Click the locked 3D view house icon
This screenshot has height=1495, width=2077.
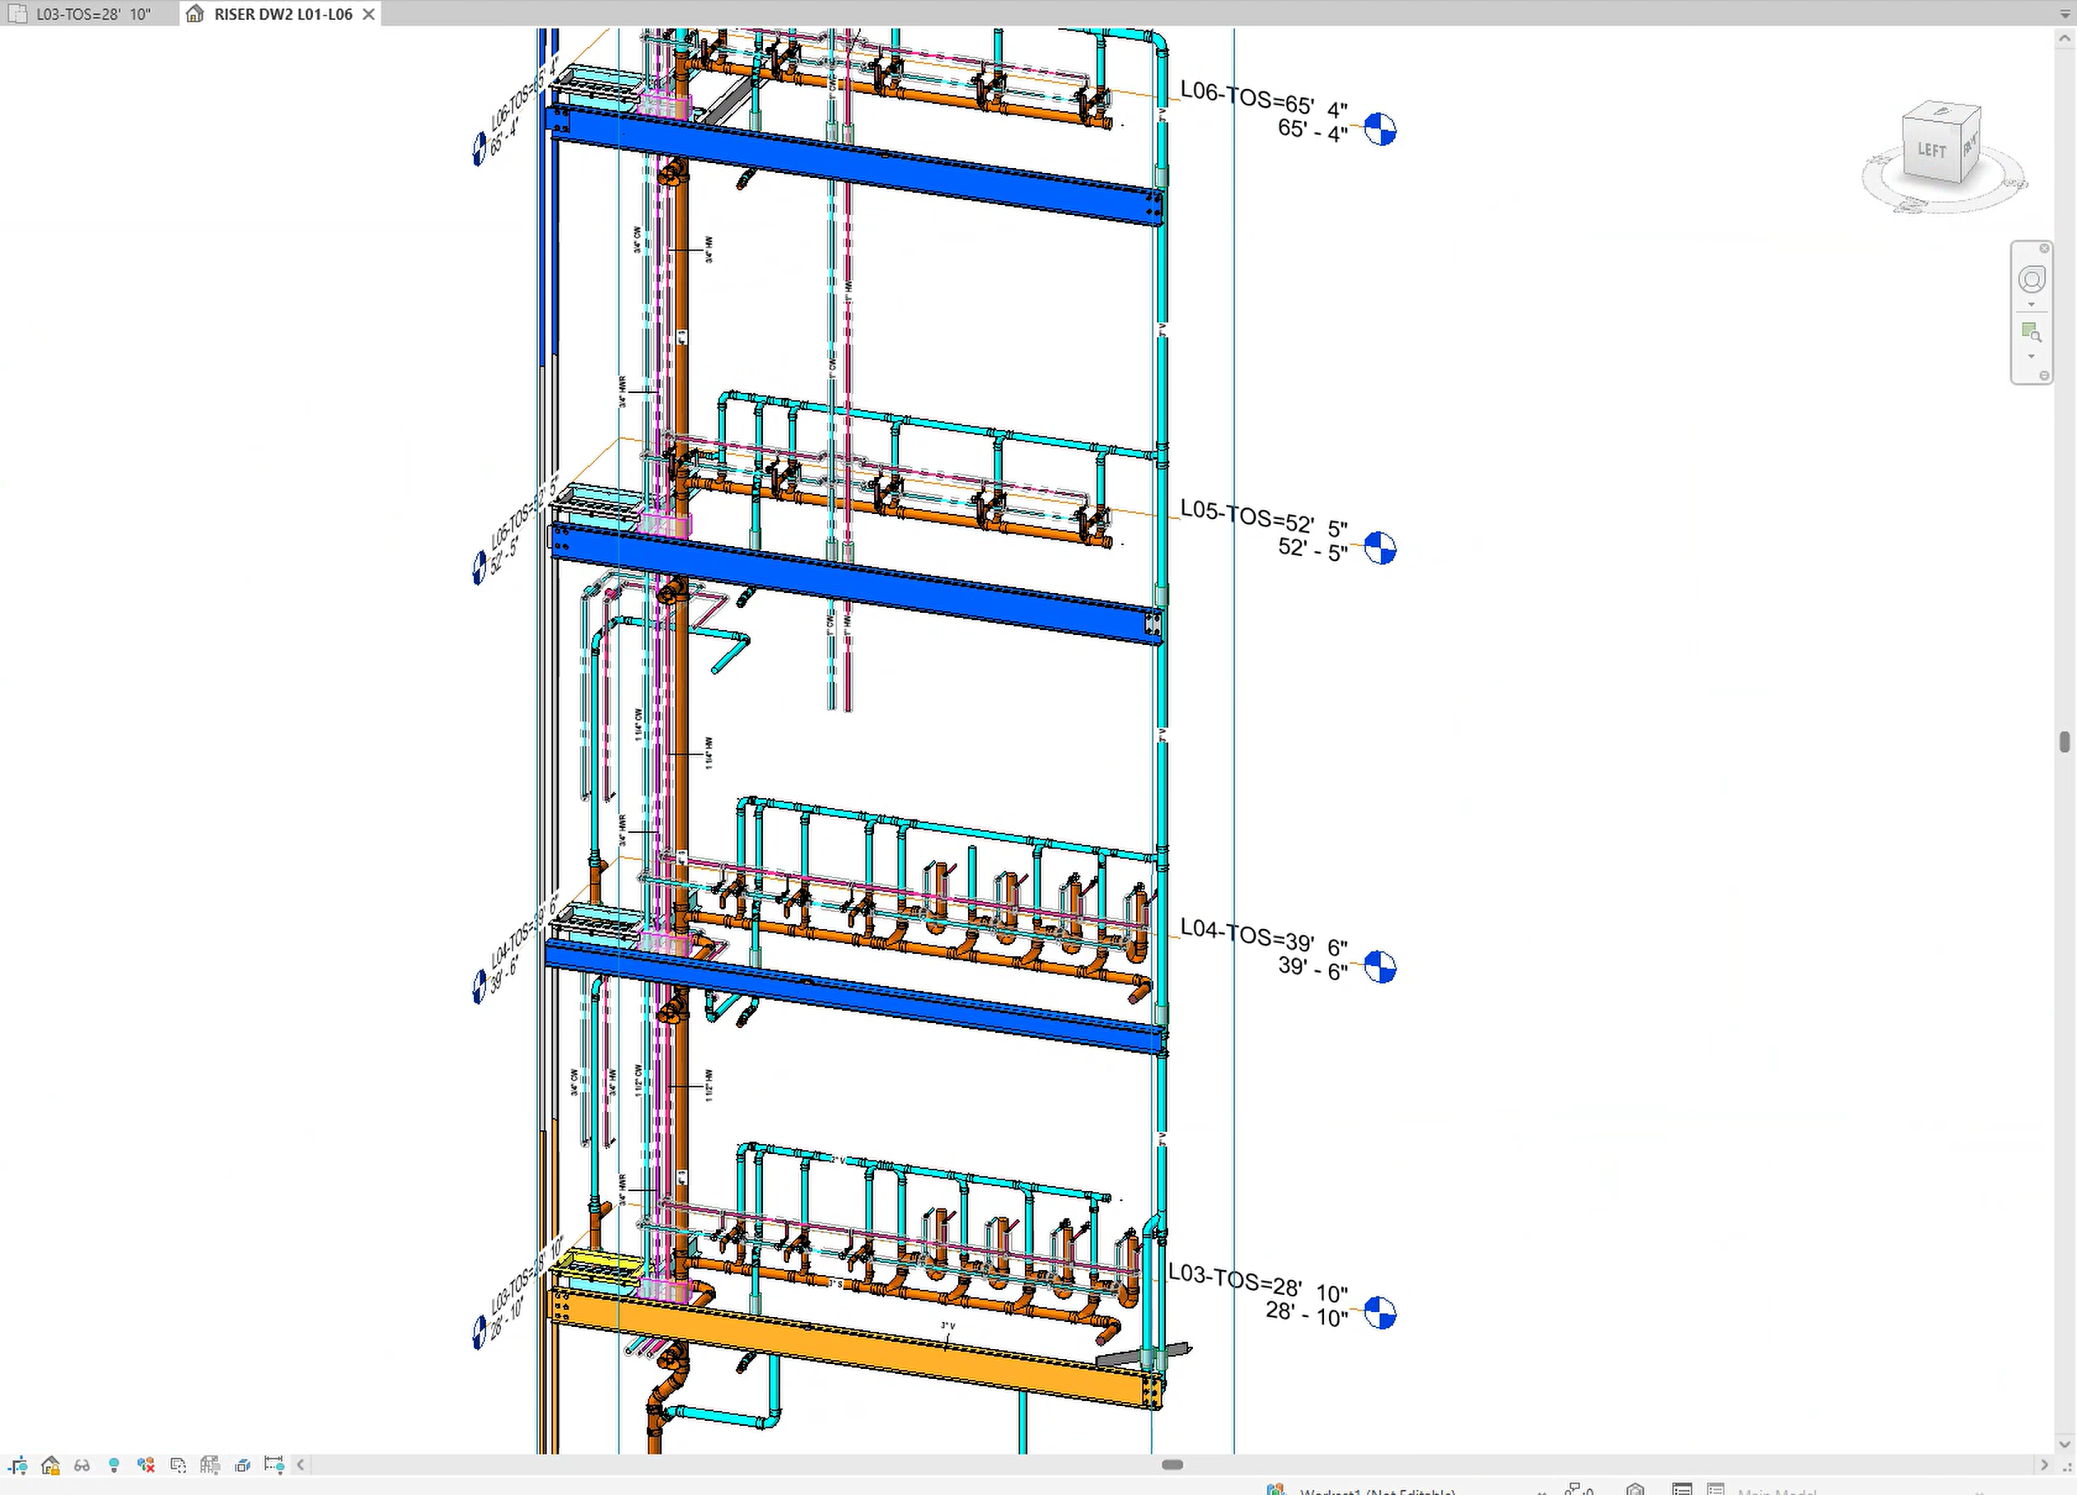point(50,1465)
